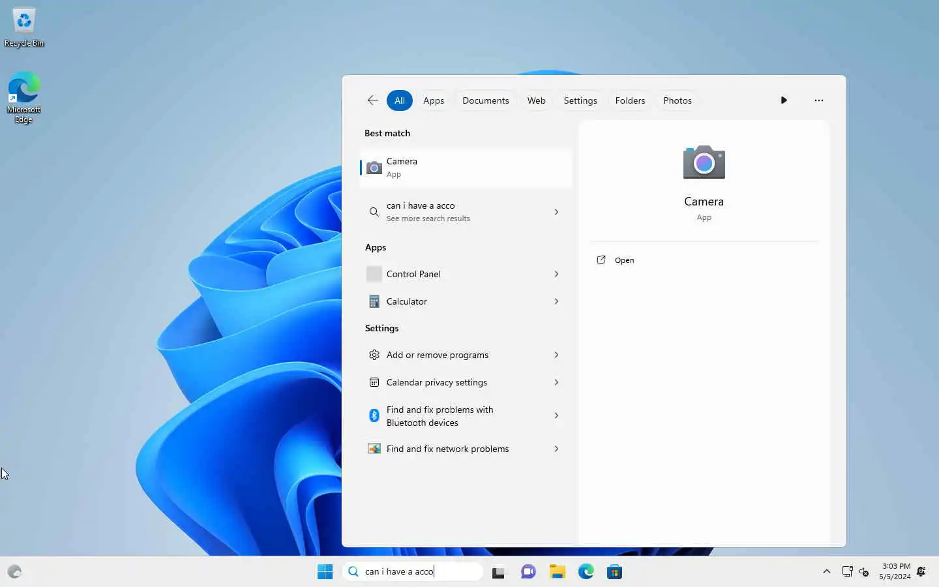939x587 pixels.
Task: Open the Windows Start button
Action: (325, 572)
